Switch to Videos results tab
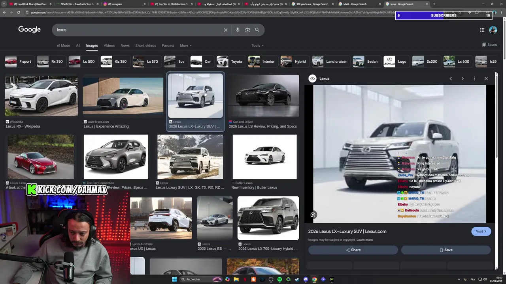The image size is (506, 284). tap(109, 46)
